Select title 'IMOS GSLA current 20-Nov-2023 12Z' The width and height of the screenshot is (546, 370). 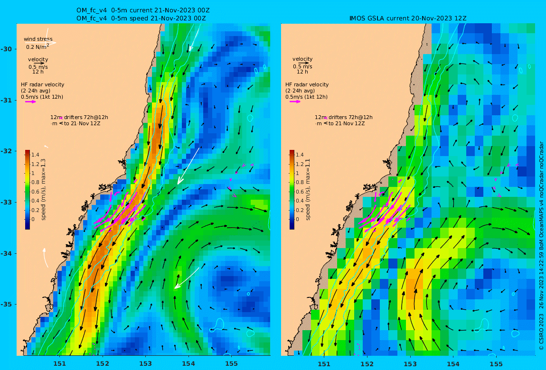(x=408, y=18)
